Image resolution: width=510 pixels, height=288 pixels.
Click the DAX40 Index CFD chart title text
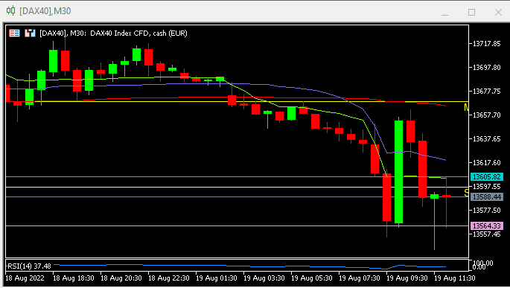tap(113, 33)
